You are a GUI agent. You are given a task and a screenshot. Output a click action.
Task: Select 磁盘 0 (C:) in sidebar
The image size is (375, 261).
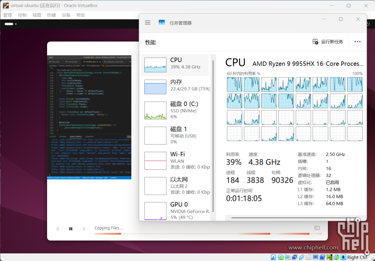click(x=175, y=110)
